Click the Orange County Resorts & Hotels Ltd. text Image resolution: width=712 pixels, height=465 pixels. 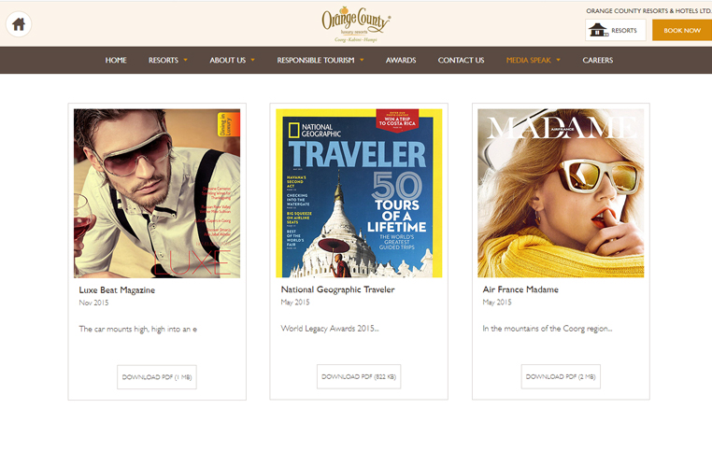point(648,11)
